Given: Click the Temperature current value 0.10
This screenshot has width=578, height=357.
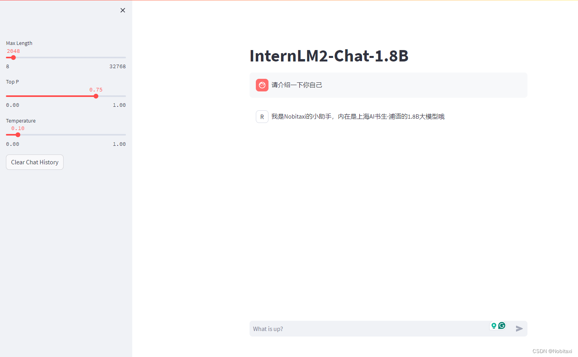Looking at the screenshot, I should click(x=18, y=128).
